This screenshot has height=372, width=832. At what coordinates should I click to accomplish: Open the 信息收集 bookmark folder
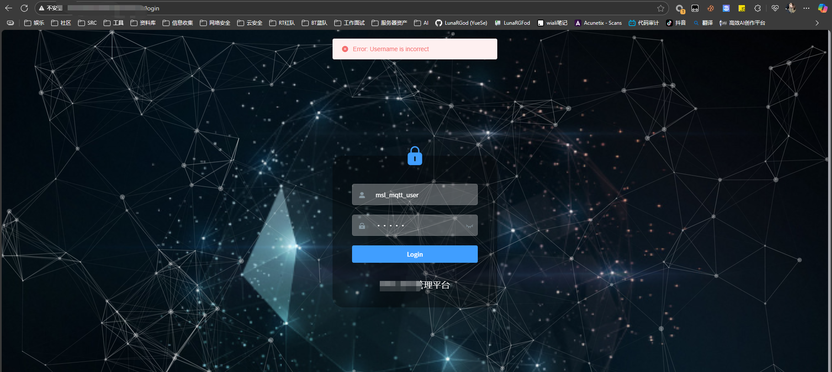[x=178, y=23]
